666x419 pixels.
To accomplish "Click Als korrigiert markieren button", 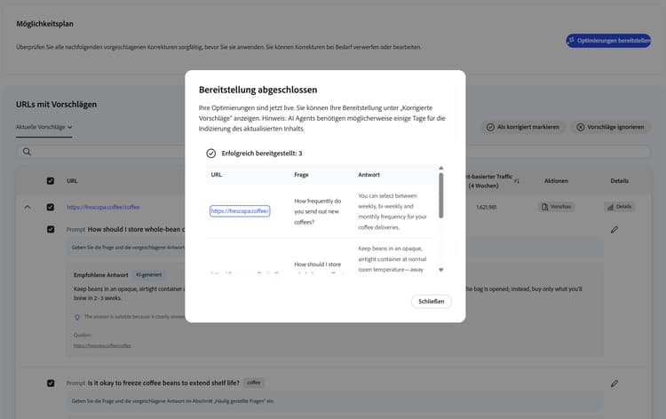I will tap(523, 127).
